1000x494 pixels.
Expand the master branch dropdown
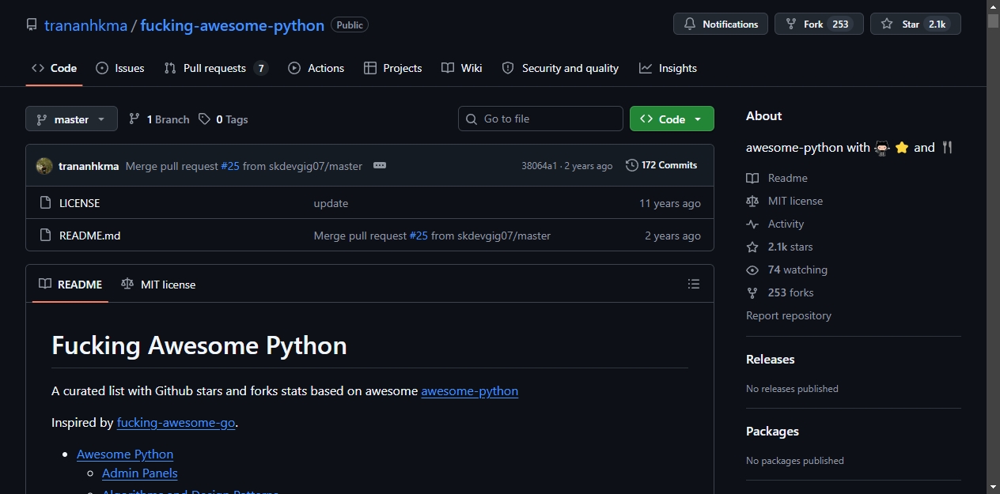pyautogui.click(x=71, y=119)
